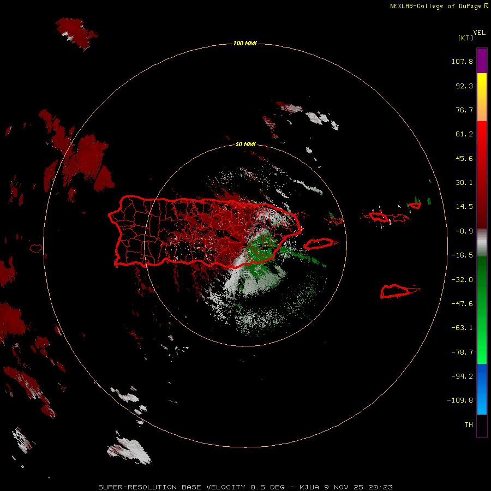Click the -47.6 legend value

[x=462, y=304]
